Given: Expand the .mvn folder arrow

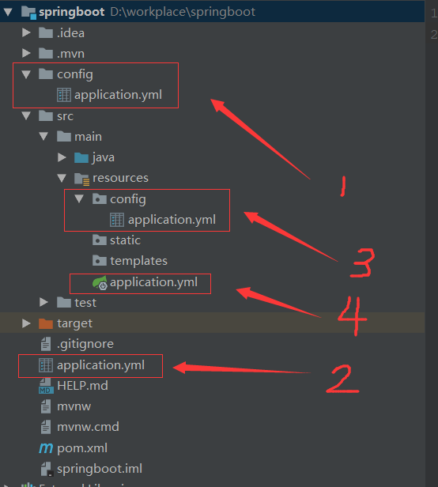Looking at the screenshot, I should (26, 53).
